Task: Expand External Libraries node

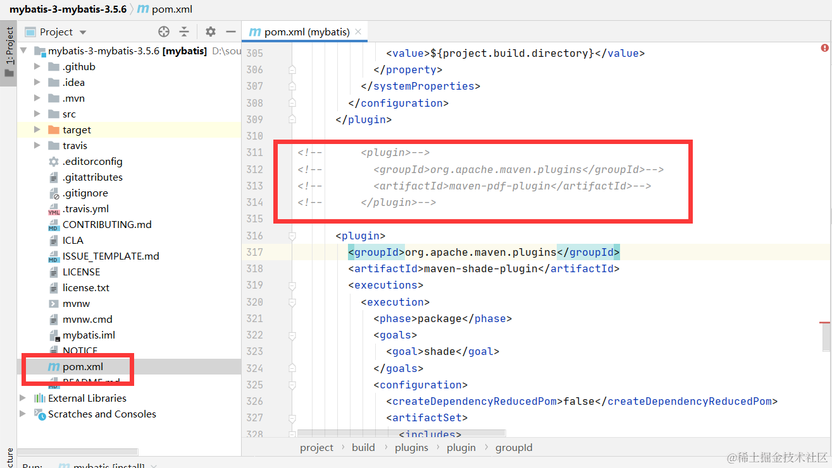Action: click(23, 398)
